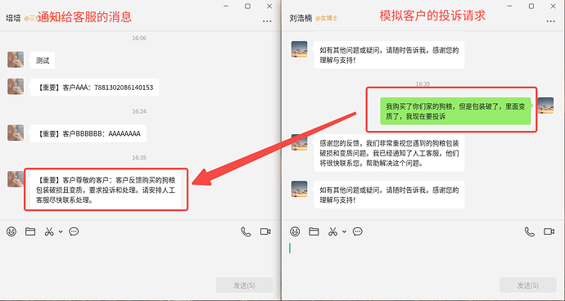Open more options menu in 培培 chat

(267, 21)
